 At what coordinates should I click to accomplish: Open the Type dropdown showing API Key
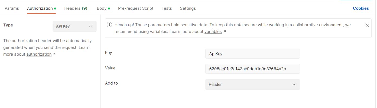(x=74, y=26)
